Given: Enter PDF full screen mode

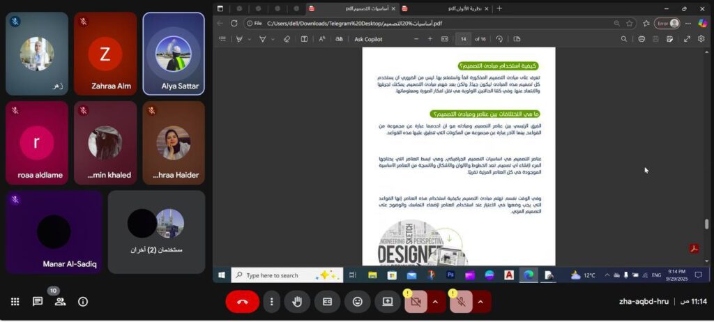Looking at the screenshot, I should (687, 39).
